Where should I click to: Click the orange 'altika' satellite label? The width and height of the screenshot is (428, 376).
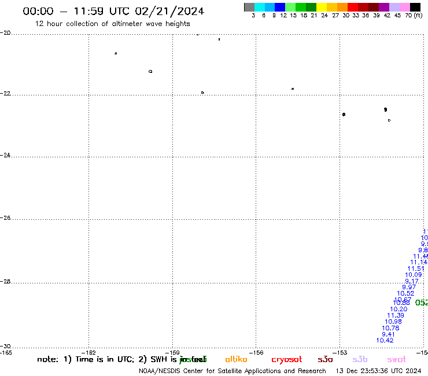coord(236,359)
